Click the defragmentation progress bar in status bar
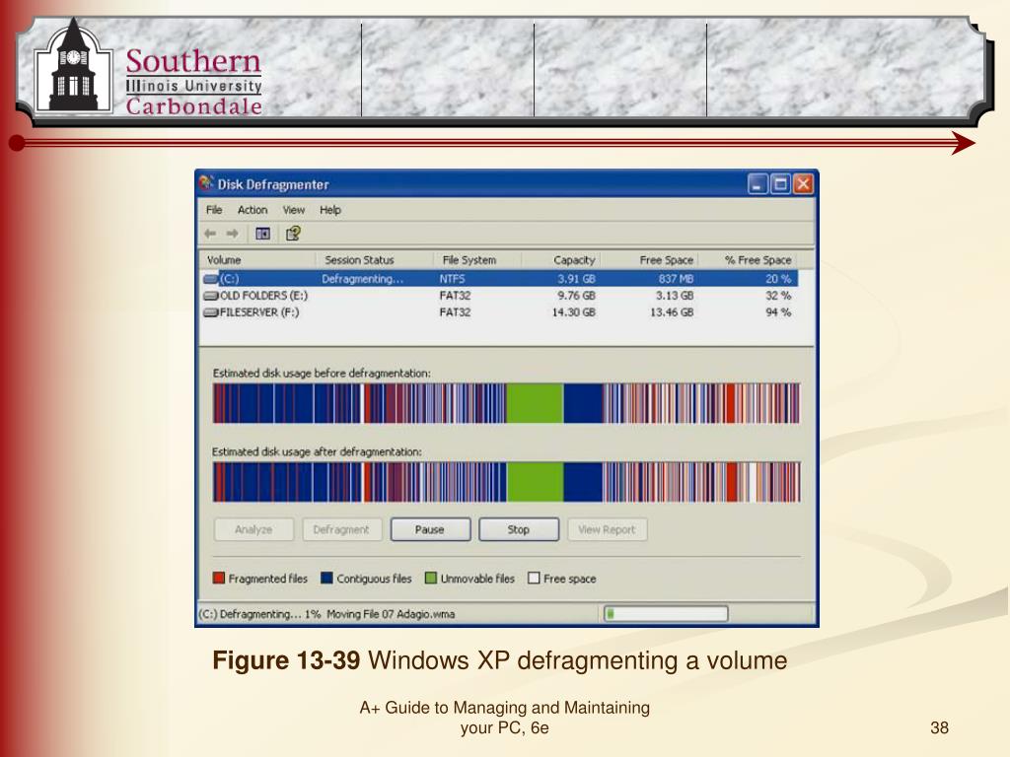 (666, 613)
